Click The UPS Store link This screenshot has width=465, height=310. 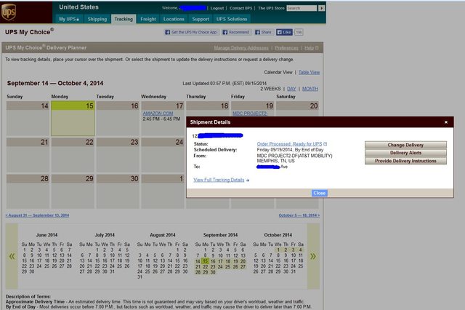click(271, 8)
